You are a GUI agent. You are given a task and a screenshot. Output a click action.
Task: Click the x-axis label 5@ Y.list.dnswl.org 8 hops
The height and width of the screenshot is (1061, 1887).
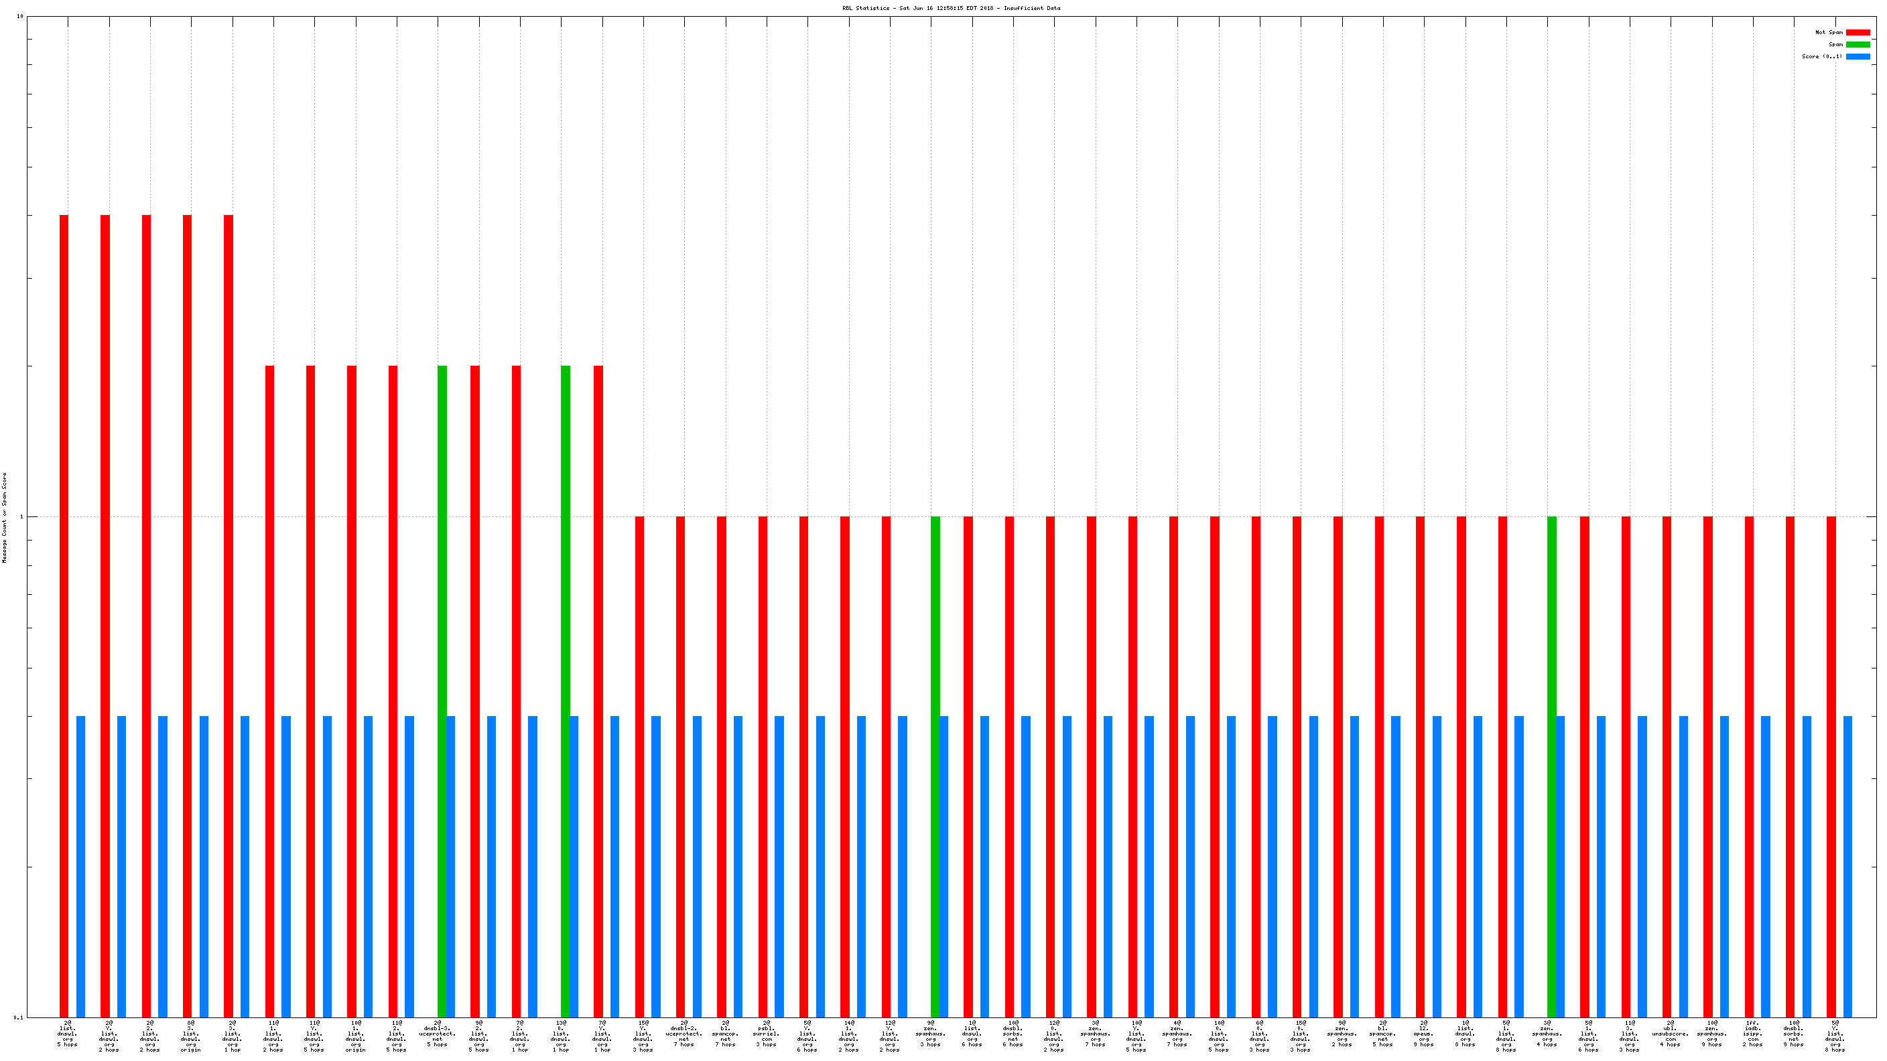1835,1036
